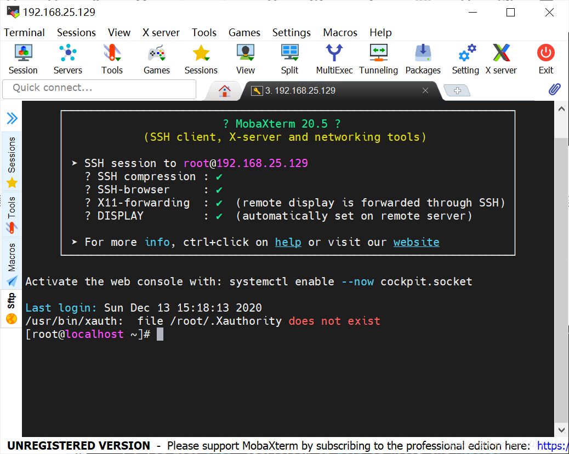Click the Quick connect input field
The height and width of the screenshot is (454, 569).
coord(99,89)
